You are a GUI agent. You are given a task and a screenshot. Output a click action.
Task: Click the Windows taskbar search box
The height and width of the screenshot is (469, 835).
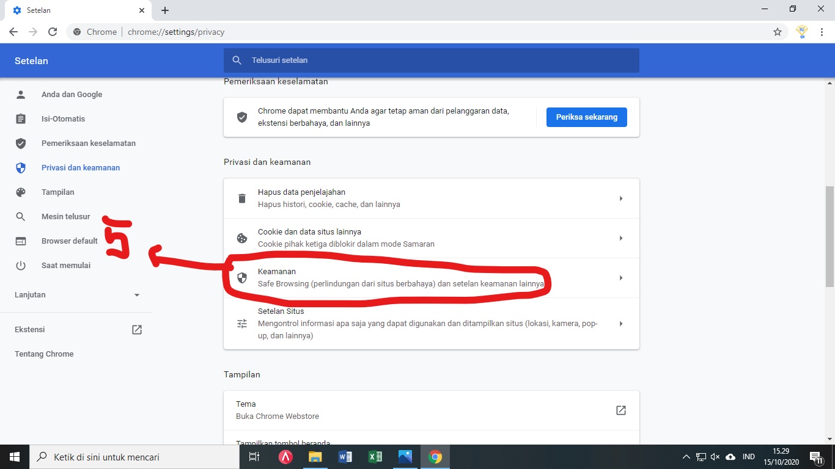click(x=134, y=457)
